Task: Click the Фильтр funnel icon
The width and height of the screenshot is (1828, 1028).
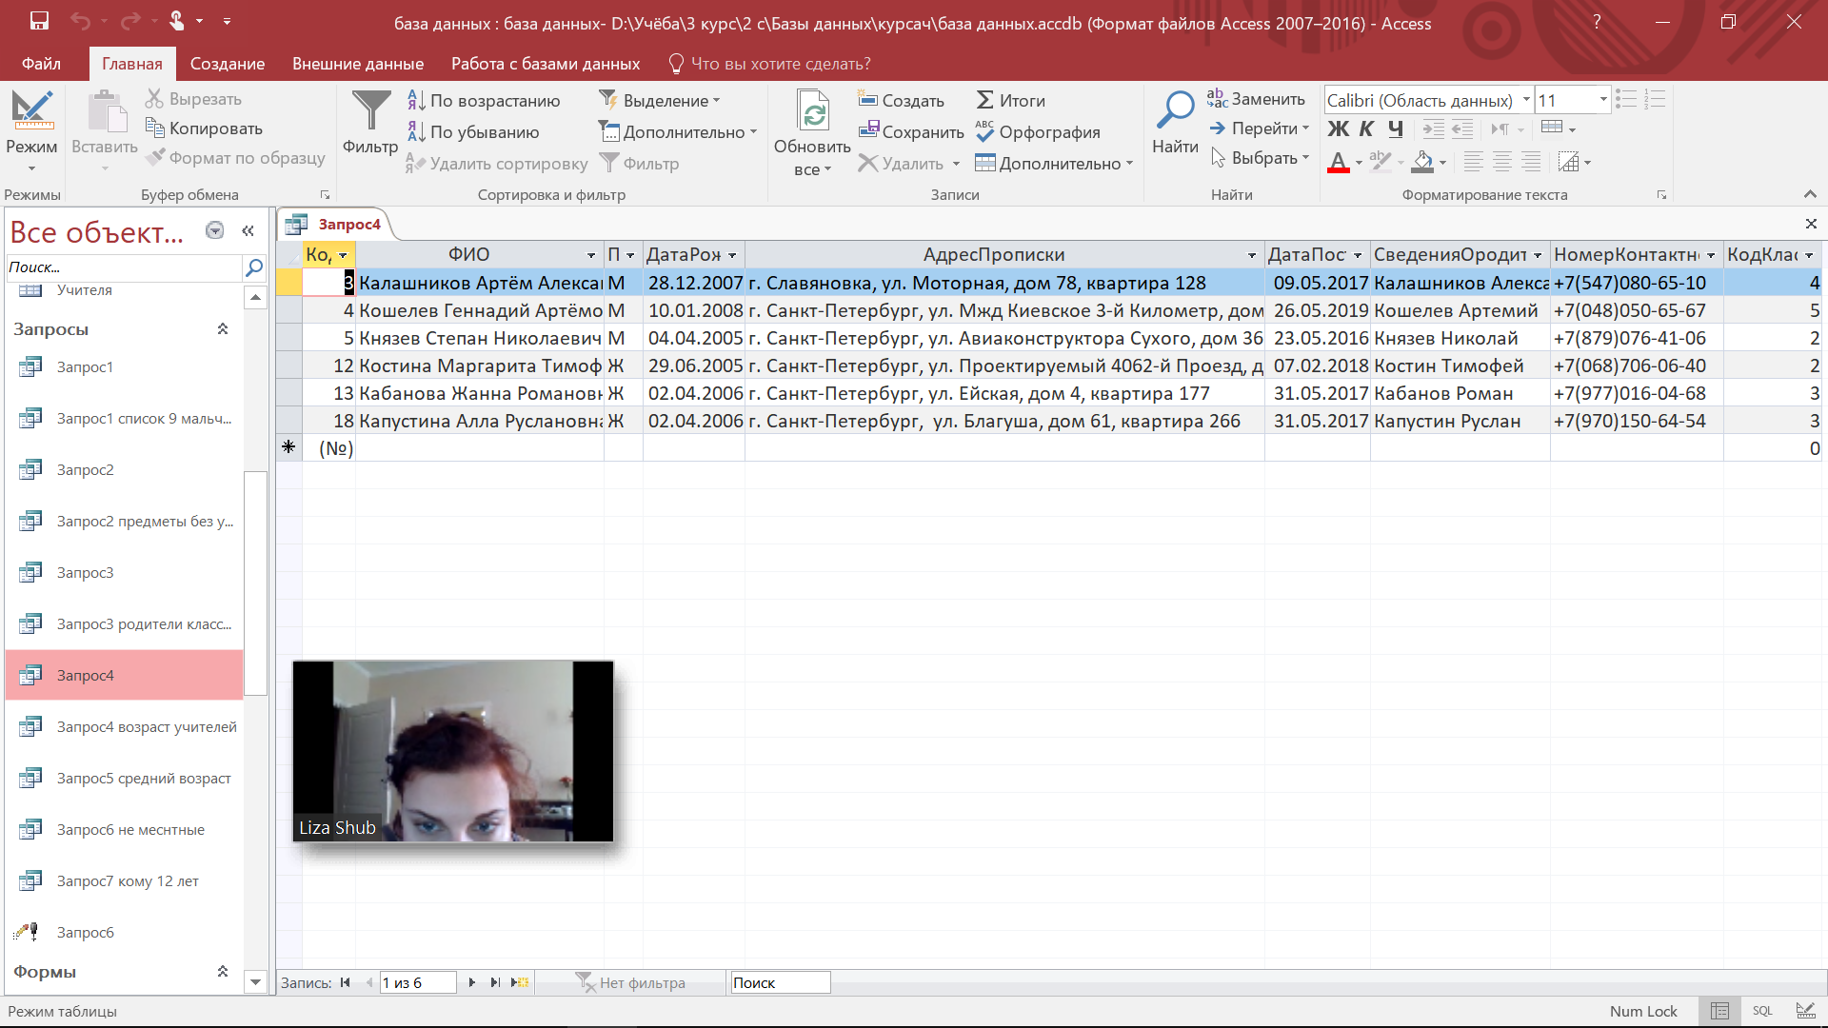Action: (x=370, y=111)
